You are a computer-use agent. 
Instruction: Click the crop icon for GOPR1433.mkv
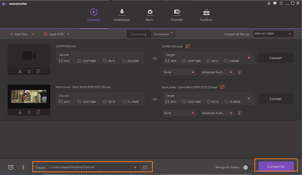[29, 71]
